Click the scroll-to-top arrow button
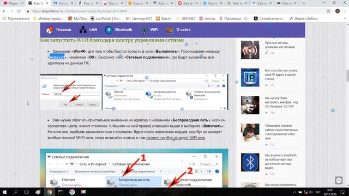 tap(339, 180)
